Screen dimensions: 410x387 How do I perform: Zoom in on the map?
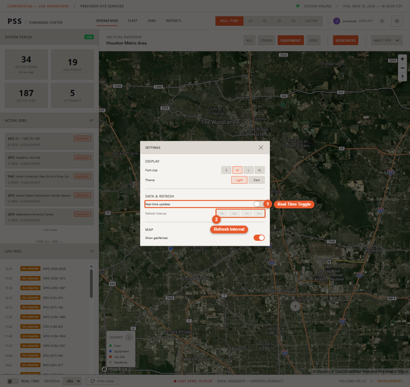coord(402,59)
